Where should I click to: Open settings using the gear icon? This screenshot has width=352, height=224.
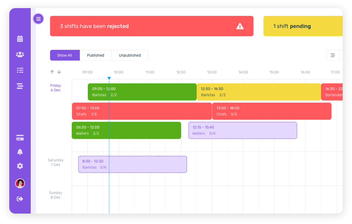pos(20,166)
